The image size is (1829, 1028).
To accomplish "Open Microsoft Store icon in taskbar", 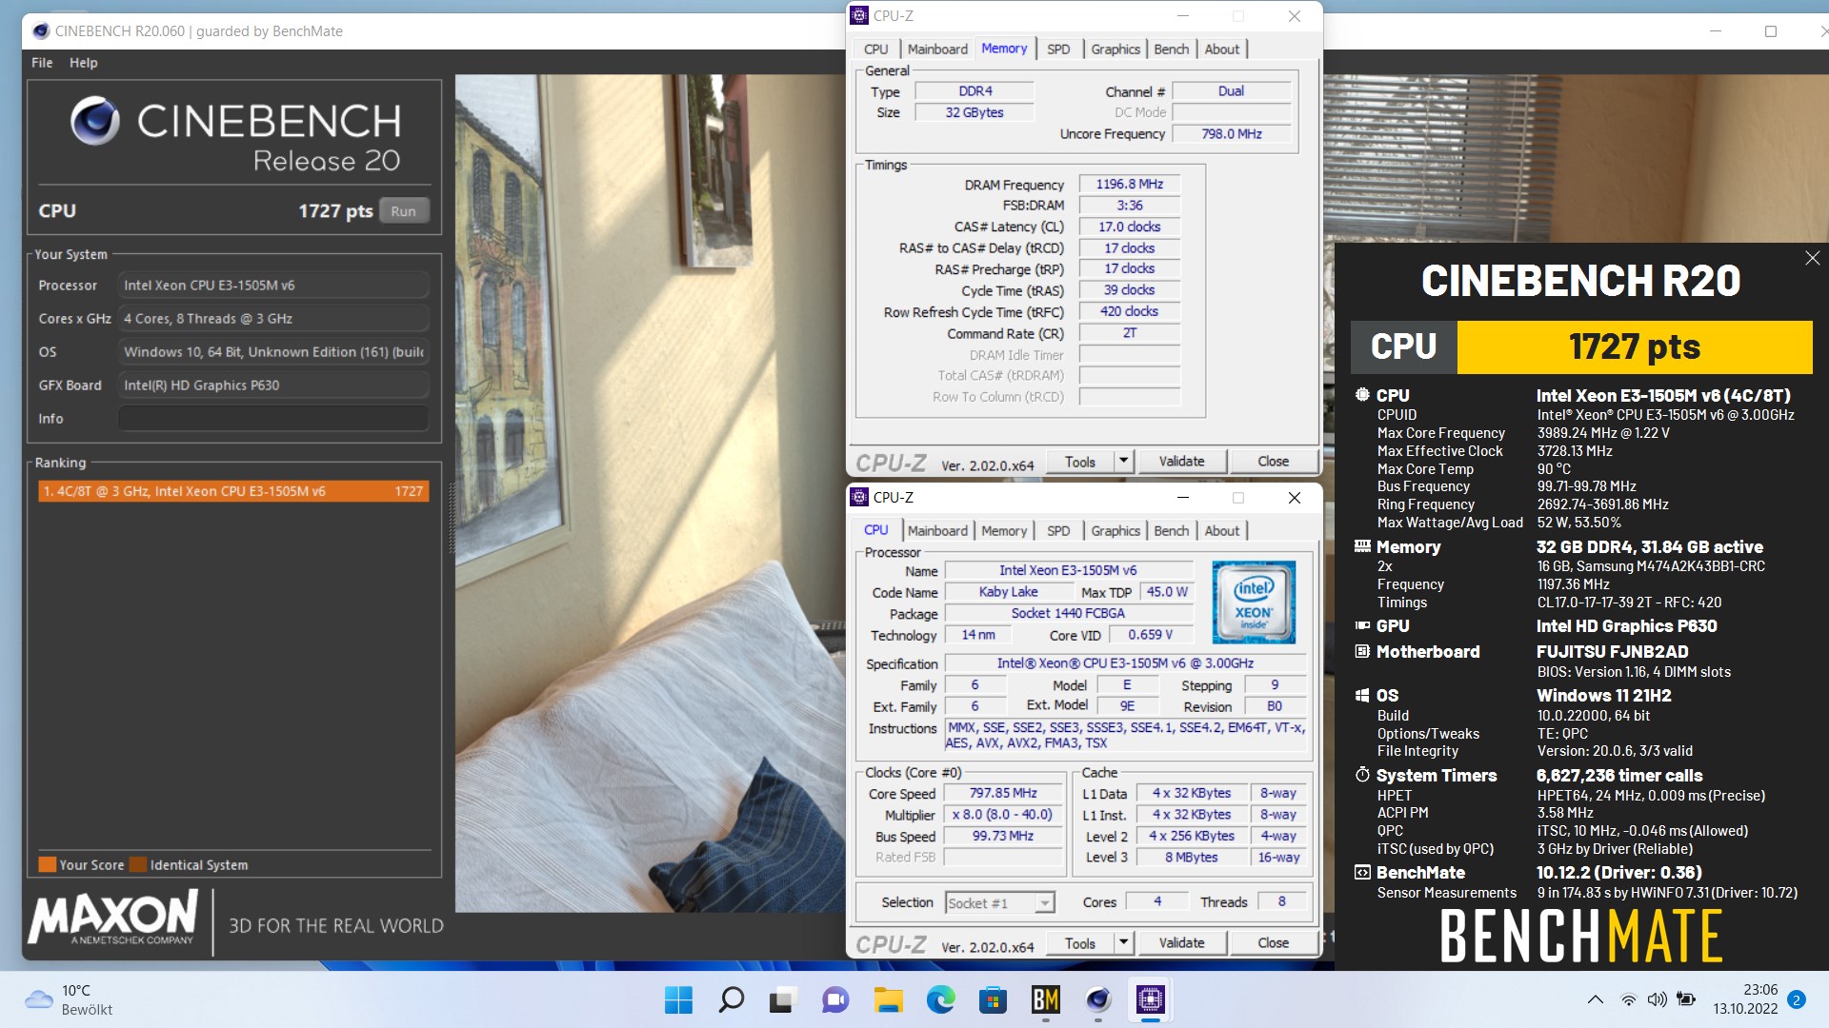I will (993, 999).
